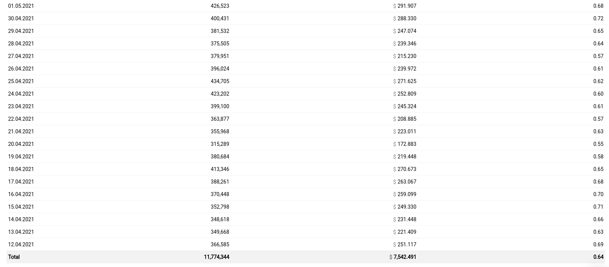Click the 24.04.2021 row date

coord(21,94)
